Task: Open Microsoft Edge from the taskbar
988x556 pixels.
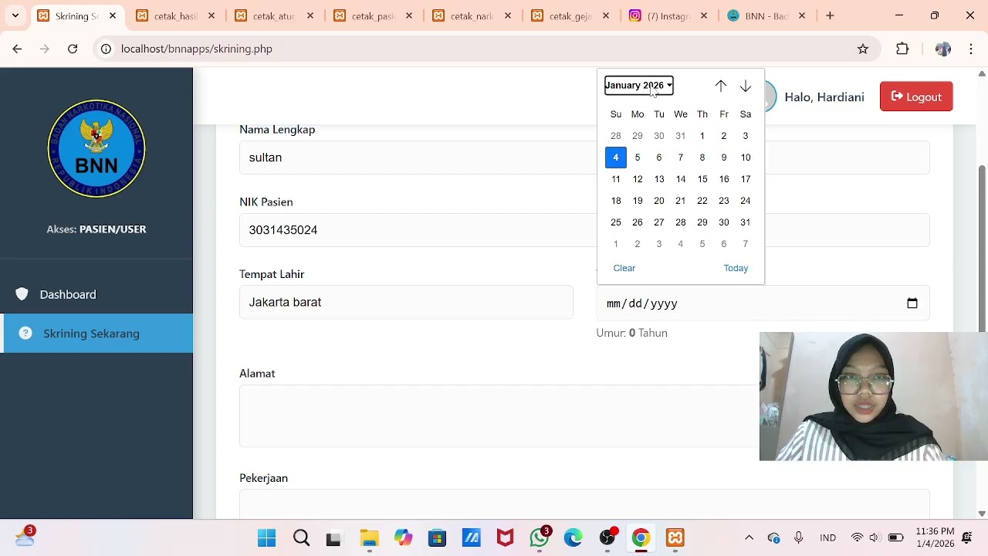Action: coord(573,538)
